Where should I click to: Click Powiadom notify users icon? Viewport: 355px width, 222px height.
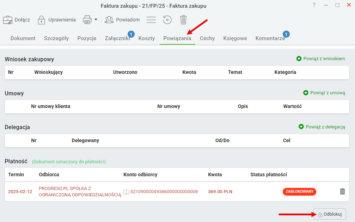tap(109, 20)
